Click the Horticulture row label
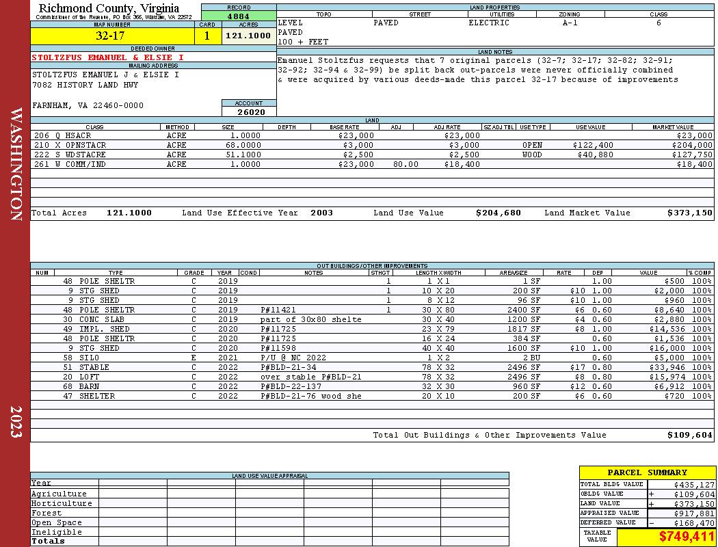 [62, 503]
